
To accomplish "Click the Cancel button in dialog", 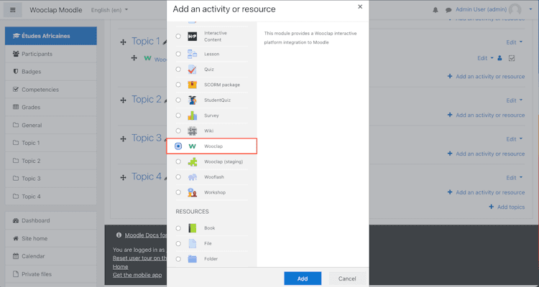I will tap(347, 278).
